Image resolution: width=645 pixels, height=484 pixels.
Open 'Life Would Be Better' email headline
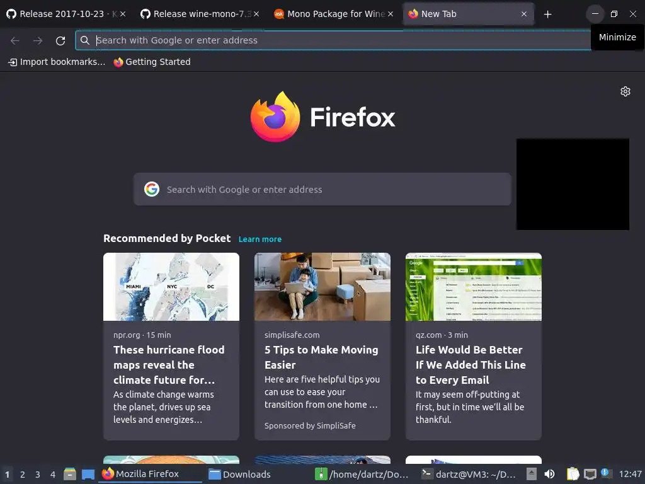pos(471,365)
